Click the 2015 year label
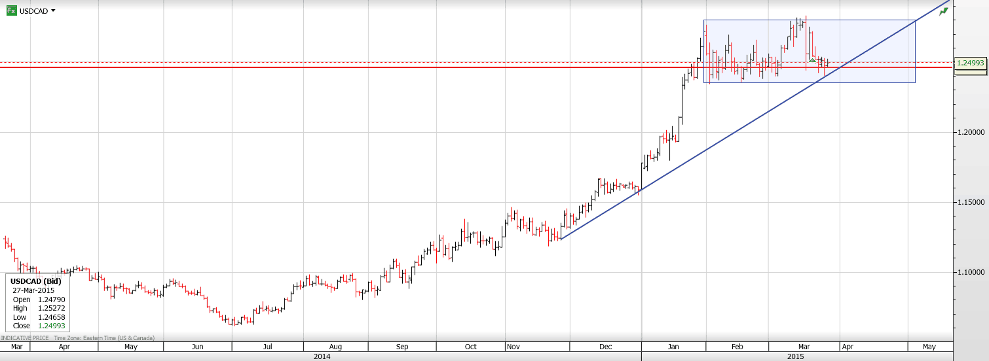The width and height of the screenshot is (989, 361). click(x=795, y=356)
